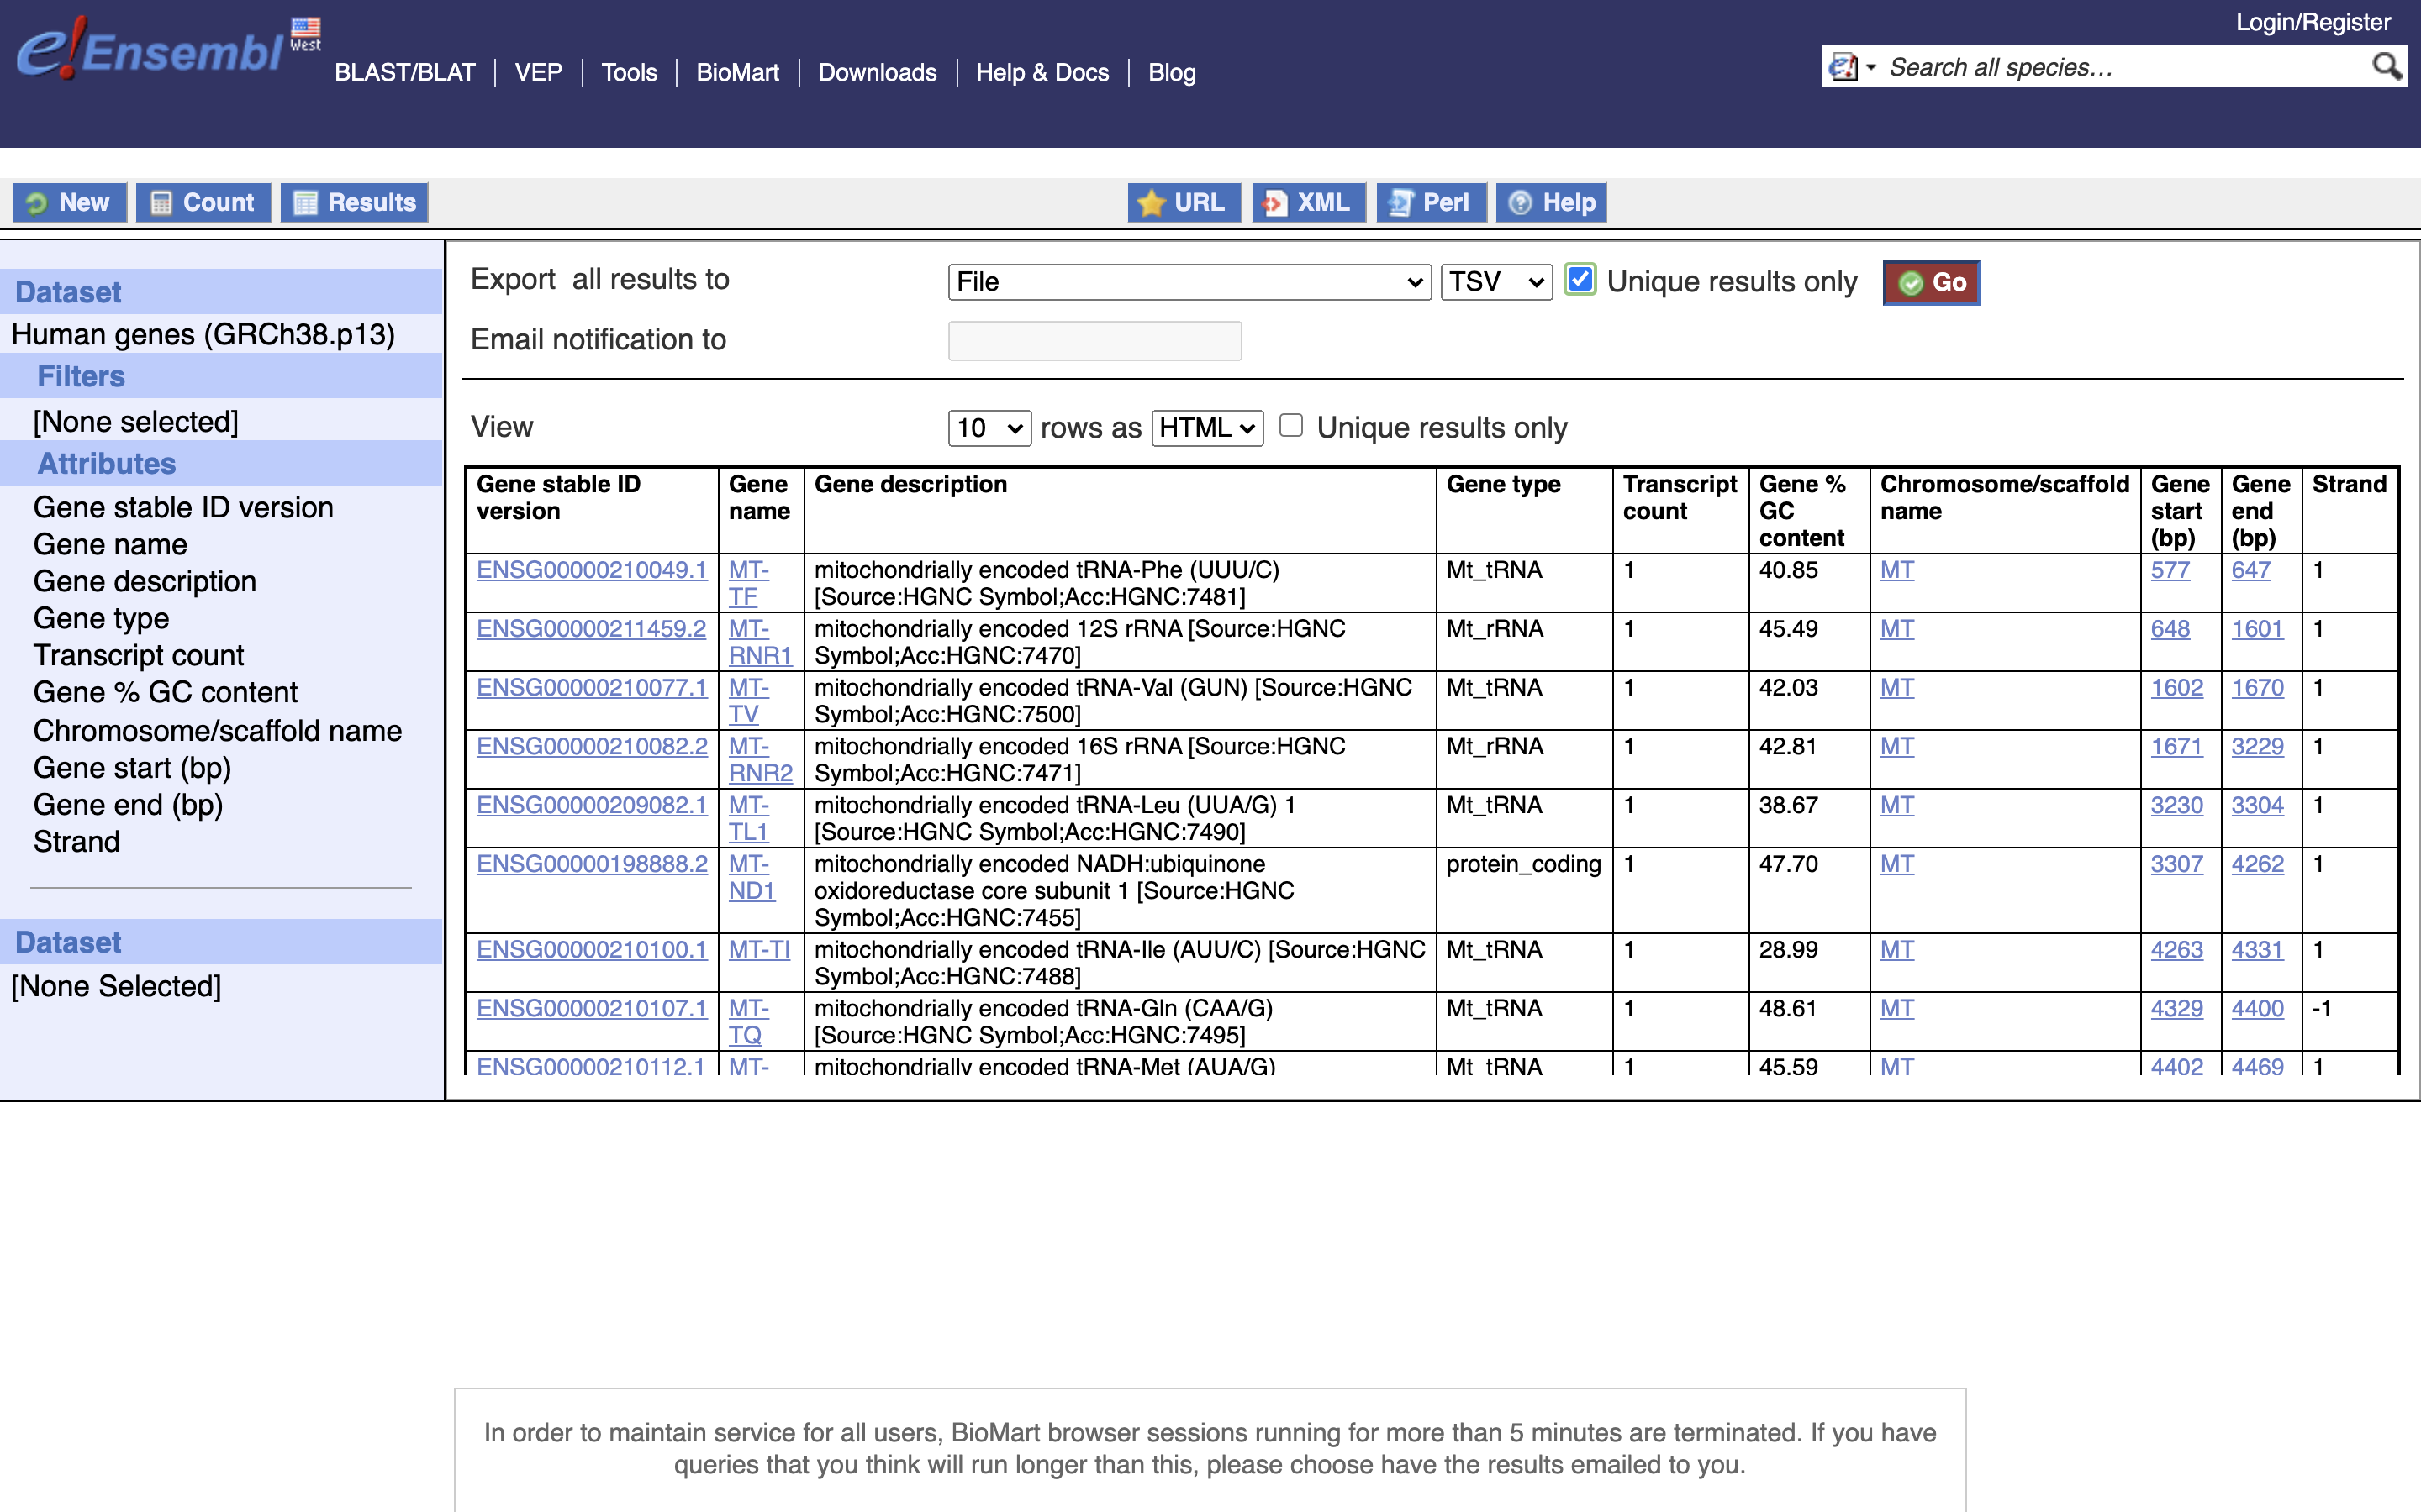
Task: Open Downloads menu item
Action: pos(878,72)
